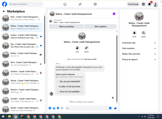The width and height of the screenshot is (162, 119).
Task: Open the apps grid menu icon
Action: [x=143, y=4]
